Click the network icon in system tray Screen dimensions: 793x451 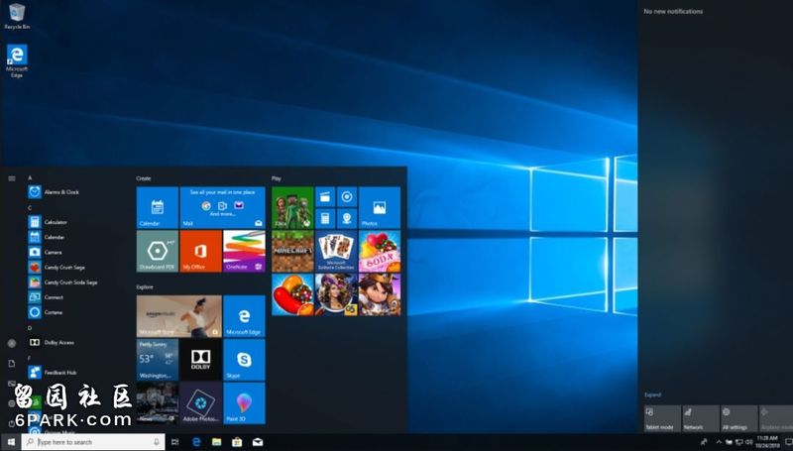pos(738,442)
